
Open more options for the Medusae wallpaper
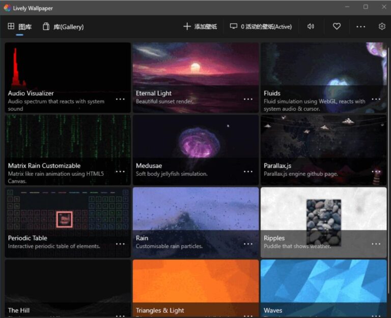coord(248,172)
